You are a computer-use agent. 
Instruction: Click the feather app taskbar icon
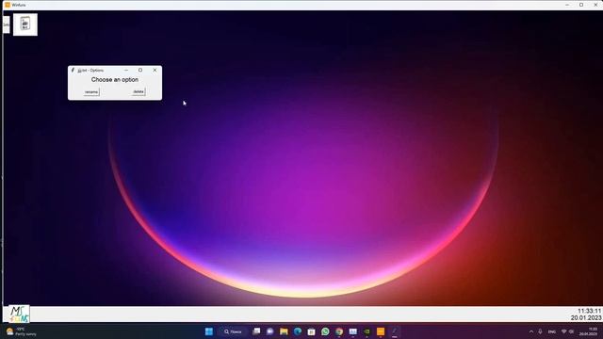click(395, 331)
